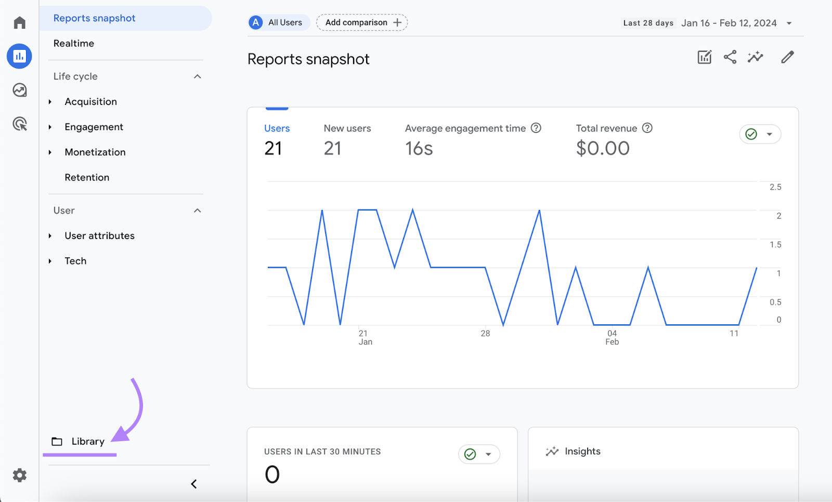This screenshot has width=832, height=502.
Task: Open the Advertising icon in sidebar
Action: (20, 124)
